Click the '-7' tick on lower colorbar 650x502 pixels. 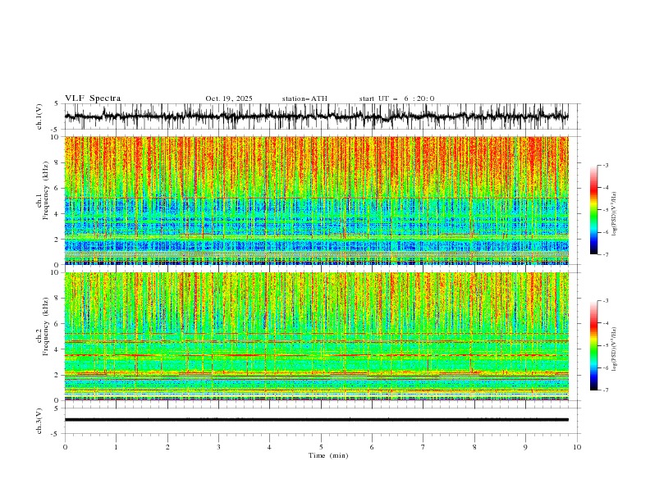pyautogui.click(x=606, y=390)
